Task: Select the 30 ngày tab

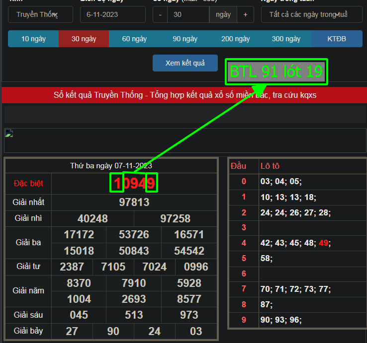Action: (84, 39)
